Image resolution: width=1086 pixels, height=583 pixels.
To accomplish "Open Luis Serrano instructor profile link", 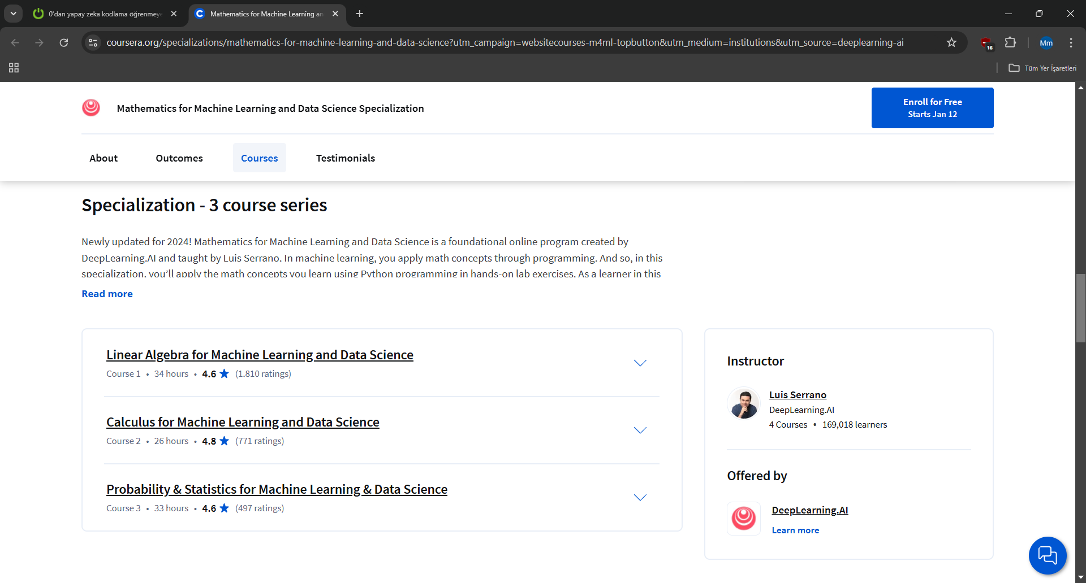I will (797, 395).
